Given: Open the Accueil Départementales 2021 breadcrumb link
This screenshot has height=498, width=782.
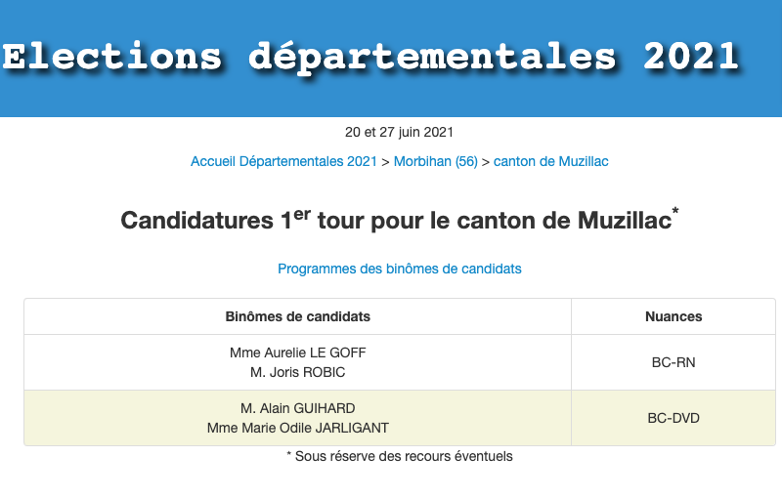Looking at the screenshot, I should click(283, 161).
